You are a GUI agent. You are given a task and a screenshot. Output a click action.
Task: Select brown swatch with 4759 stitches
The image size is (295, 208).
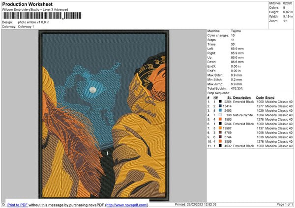point(220,132)
